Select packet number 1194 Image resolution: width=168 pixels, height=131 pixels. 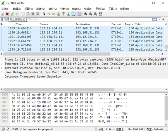point(82,50)
